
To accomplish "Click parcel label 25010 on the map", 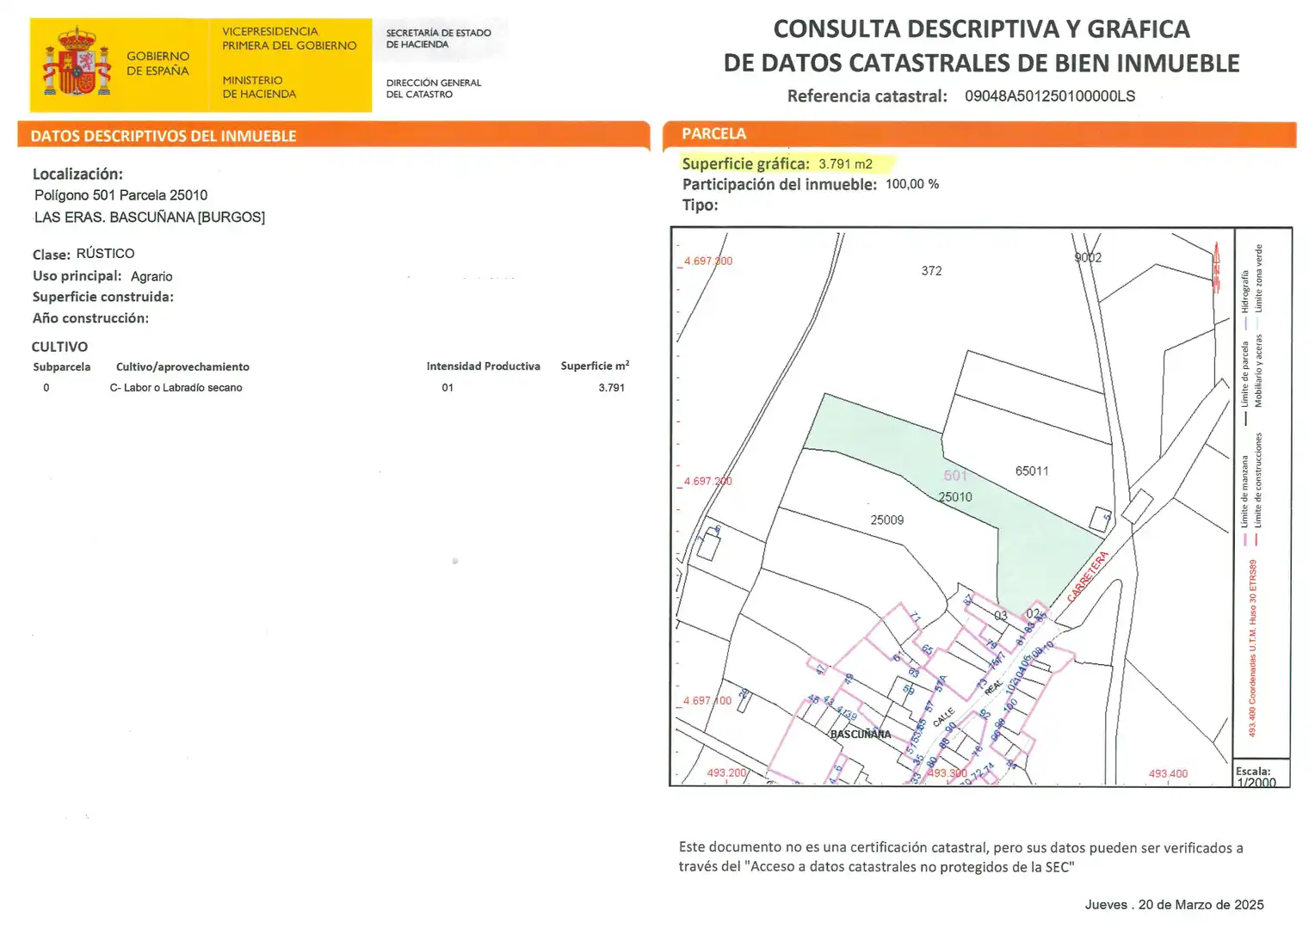I will [955, 497].
